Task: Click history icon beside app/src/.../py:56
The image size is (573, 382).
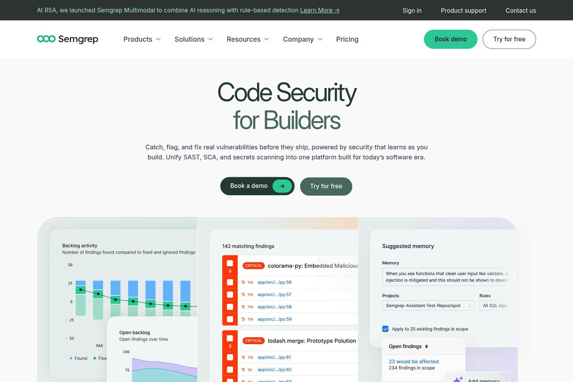Action: click(x=243, y=282)
